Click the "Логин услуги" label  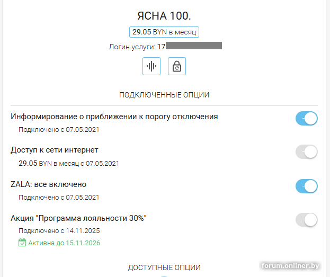131,47
